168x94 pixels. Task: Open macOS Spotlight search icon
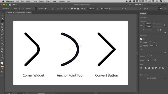click(157, 1)
